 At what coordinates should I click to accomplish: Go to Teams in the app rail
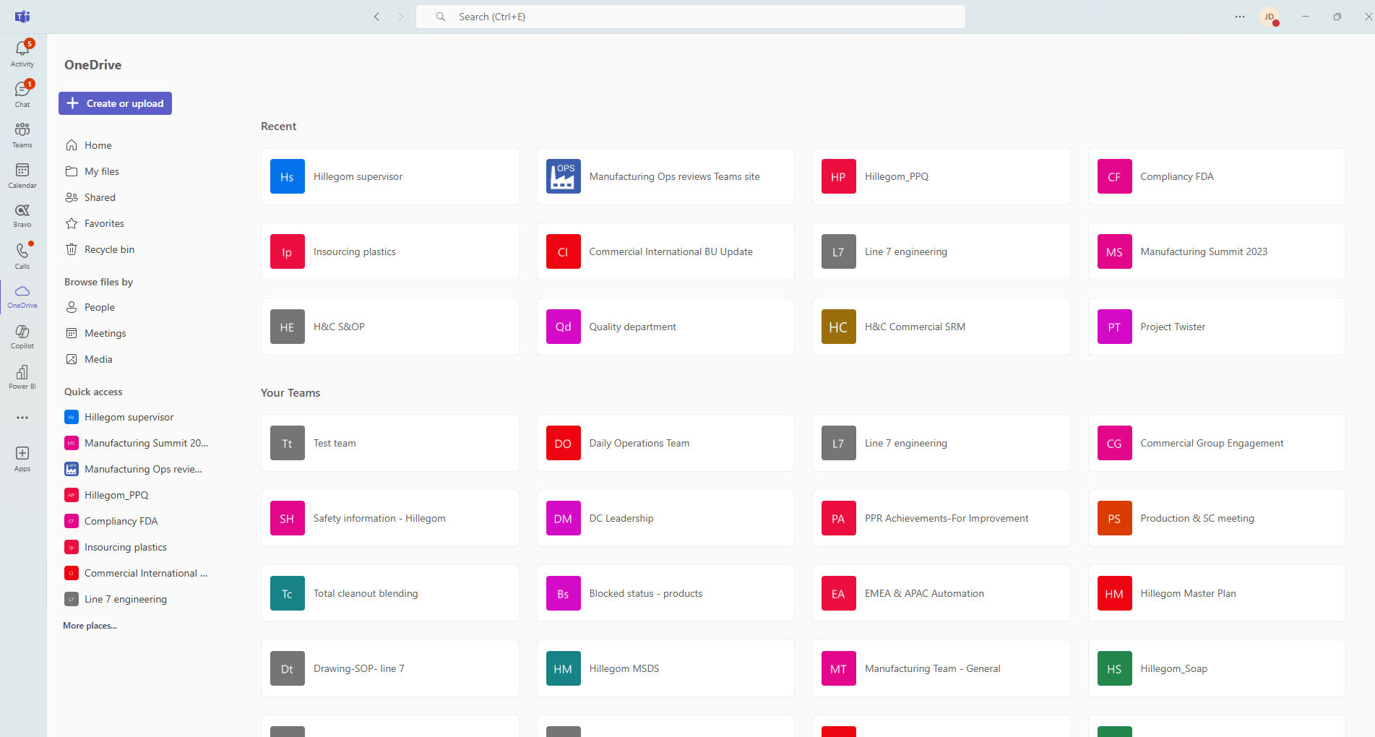(22, 134)
